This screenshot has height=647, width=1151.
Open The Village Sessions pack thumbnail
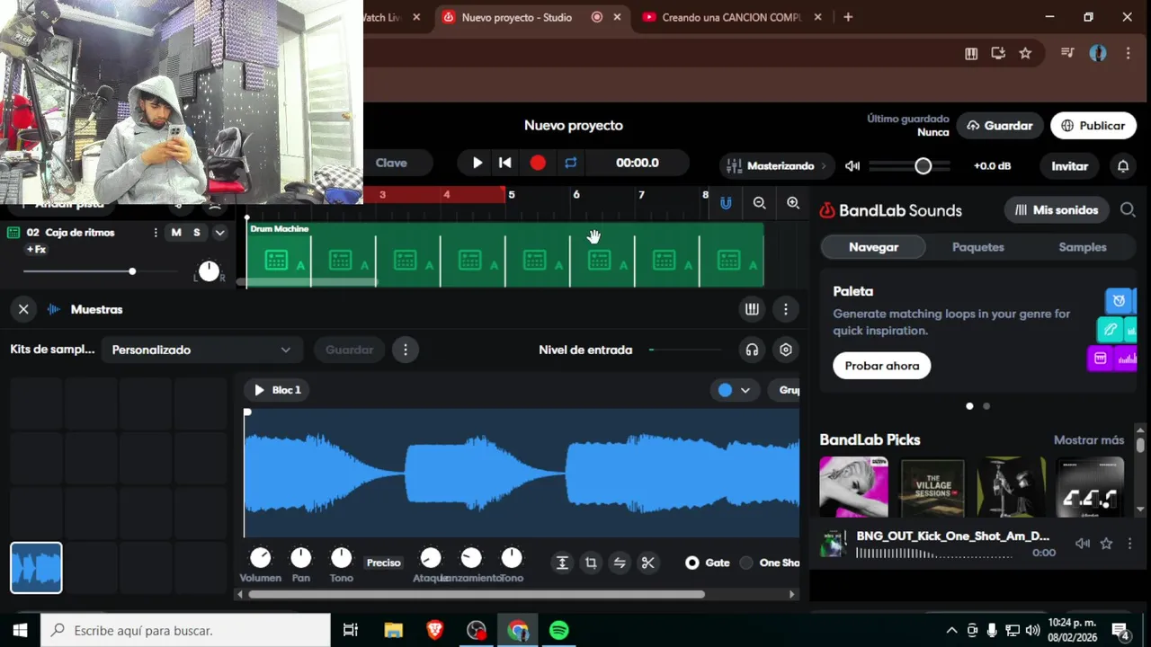pyautogui.click(x=932, y=488)
